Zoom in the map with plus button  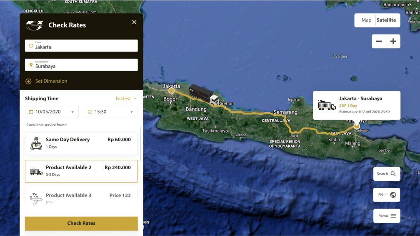393,42
